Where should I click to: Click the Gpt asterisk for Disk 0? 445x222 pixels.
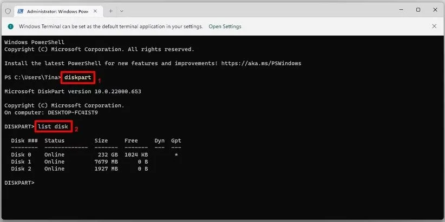click(176, 155)
